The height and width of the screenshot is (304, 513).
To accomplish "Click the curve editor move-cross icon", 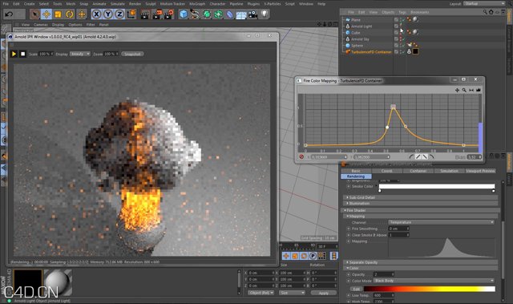I will [x=457, y=90].
